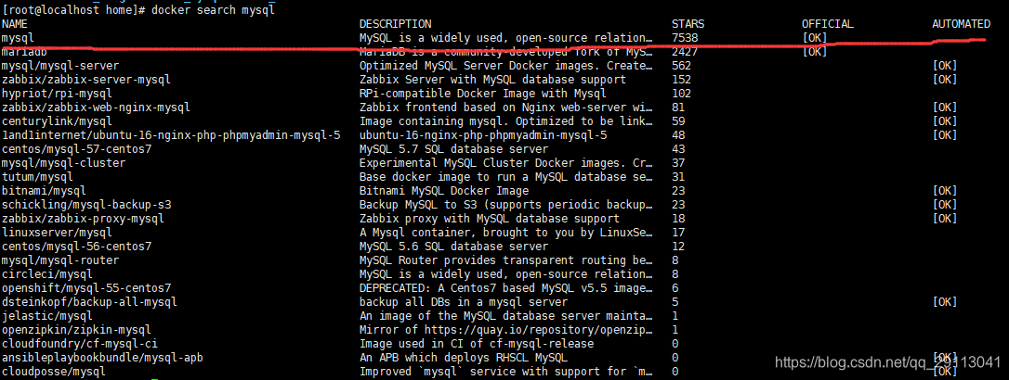The height and width of the screenshot is (380, 1009).
Task: Click AUTOMATED [OK] for bitnami/mysql row
Action: point(945,191)
